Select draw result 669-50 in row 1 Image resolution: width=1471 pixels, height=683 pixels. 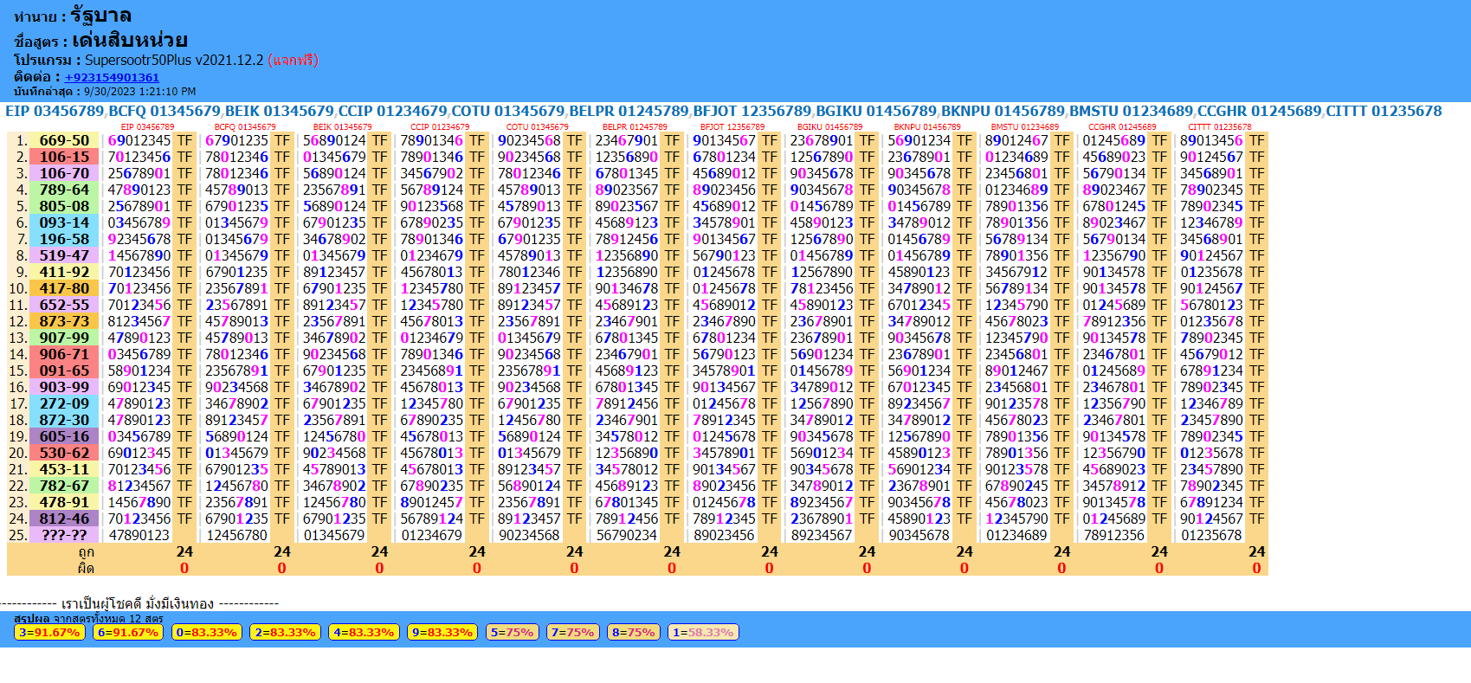64,140
